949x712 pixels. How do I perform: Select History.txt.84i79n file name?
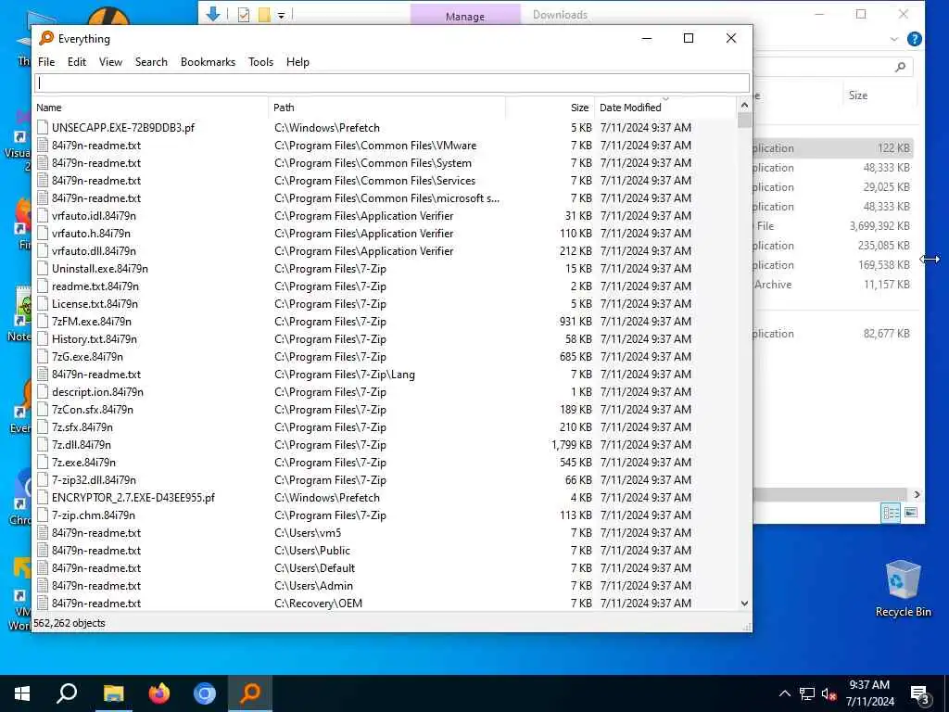point(94,338)
